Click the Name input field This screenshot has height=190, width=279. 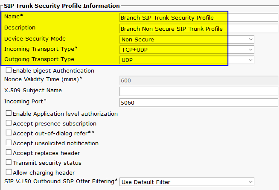click(199, 18)
